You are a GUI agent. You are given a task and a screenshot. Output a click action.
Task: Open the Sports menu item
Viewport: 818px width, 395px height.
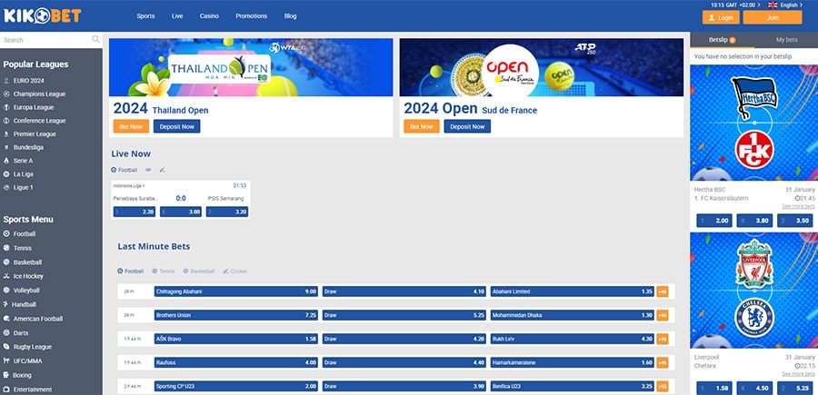[145, 16]
